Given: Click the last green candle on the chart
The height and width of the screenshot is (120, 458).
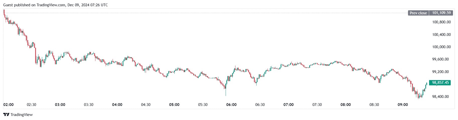Looking at the screenshot, I should [426, 84].
